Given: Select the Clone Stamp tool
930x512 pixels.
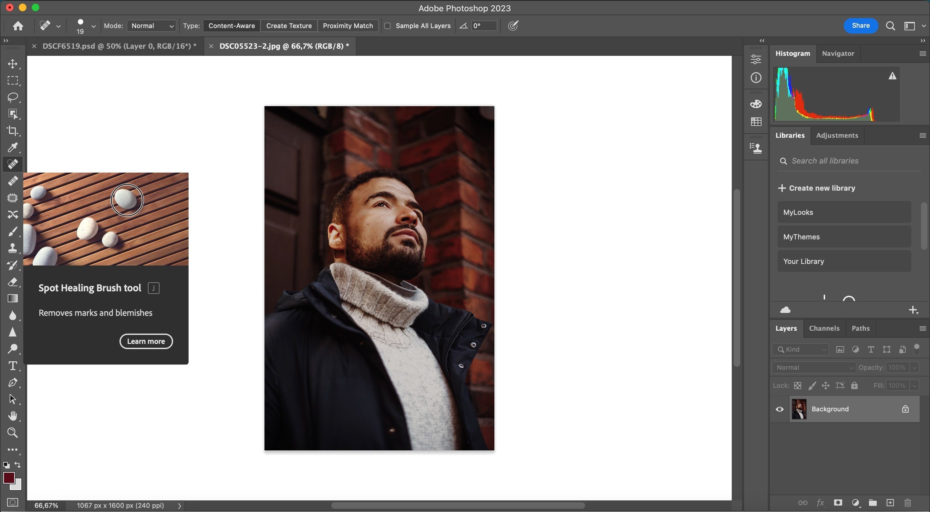Looking at the screenshot, I should (13, 248).
